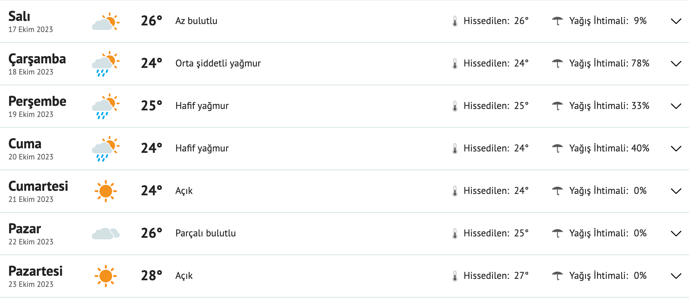Expand the Çarşamba forecast chevron
This screenshot has height=298, width=689.
(676, 64)
